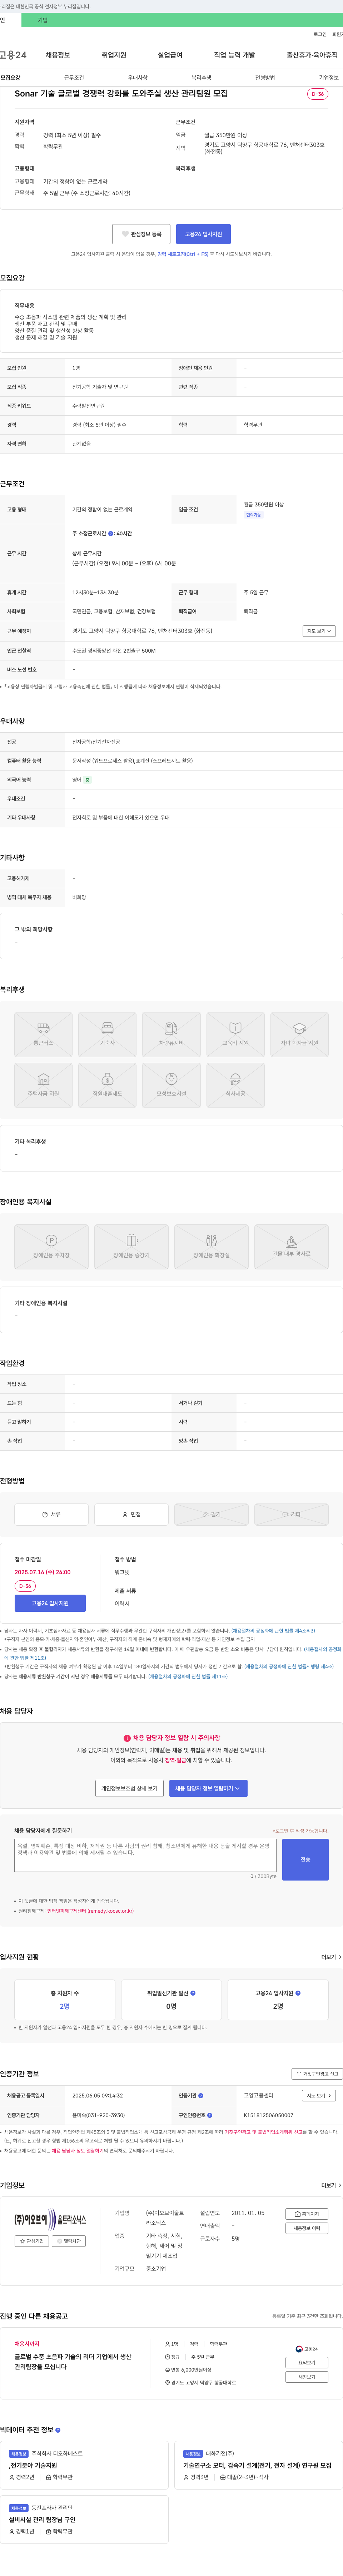Image resolution: width=343 pixels, height=2576 pixels.
Task: Click the 모성보호시설 icon
Action: point(171,1085)
